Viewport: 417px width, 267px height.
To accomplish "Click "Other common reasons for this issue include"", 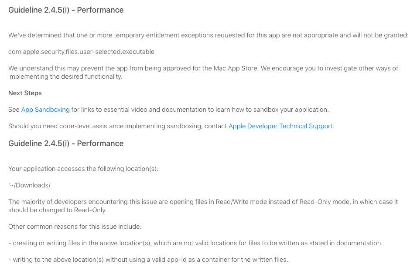I will (x=75, y=227).
